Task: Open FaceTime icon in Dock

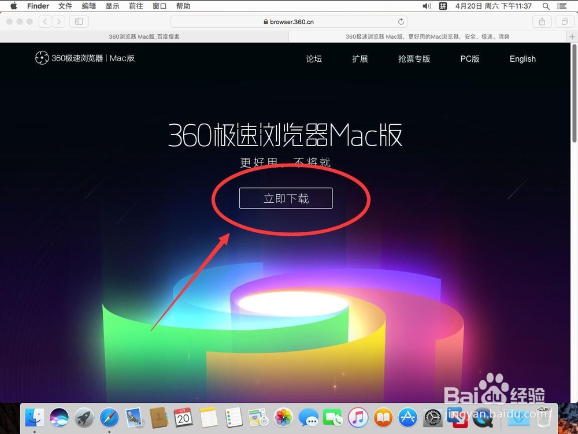Action: click(333, 418)
